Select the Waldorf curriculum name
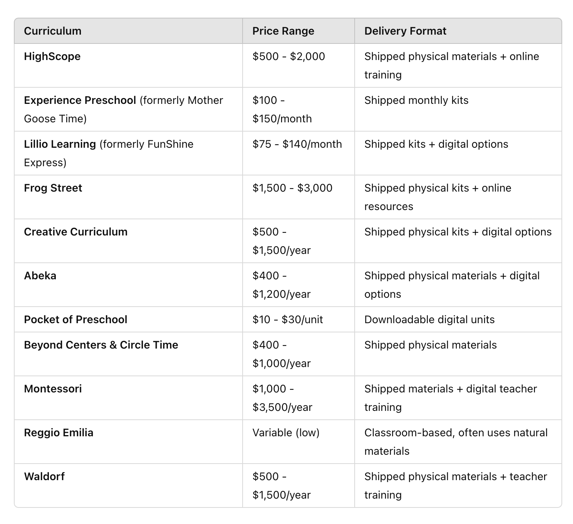 click(44, 477)
